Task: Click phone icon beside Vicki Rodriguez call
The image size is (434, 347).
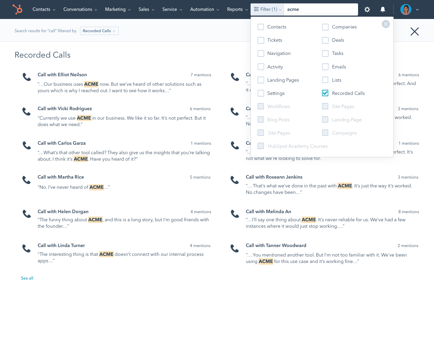Action: [x=27, y=111]
